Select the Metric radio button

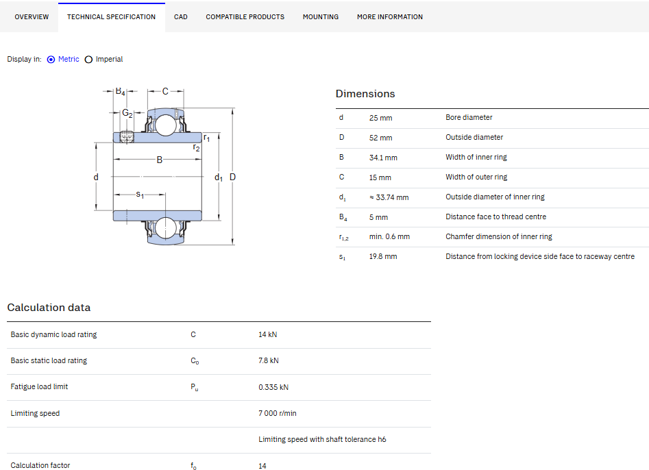(x=51, y=60)
